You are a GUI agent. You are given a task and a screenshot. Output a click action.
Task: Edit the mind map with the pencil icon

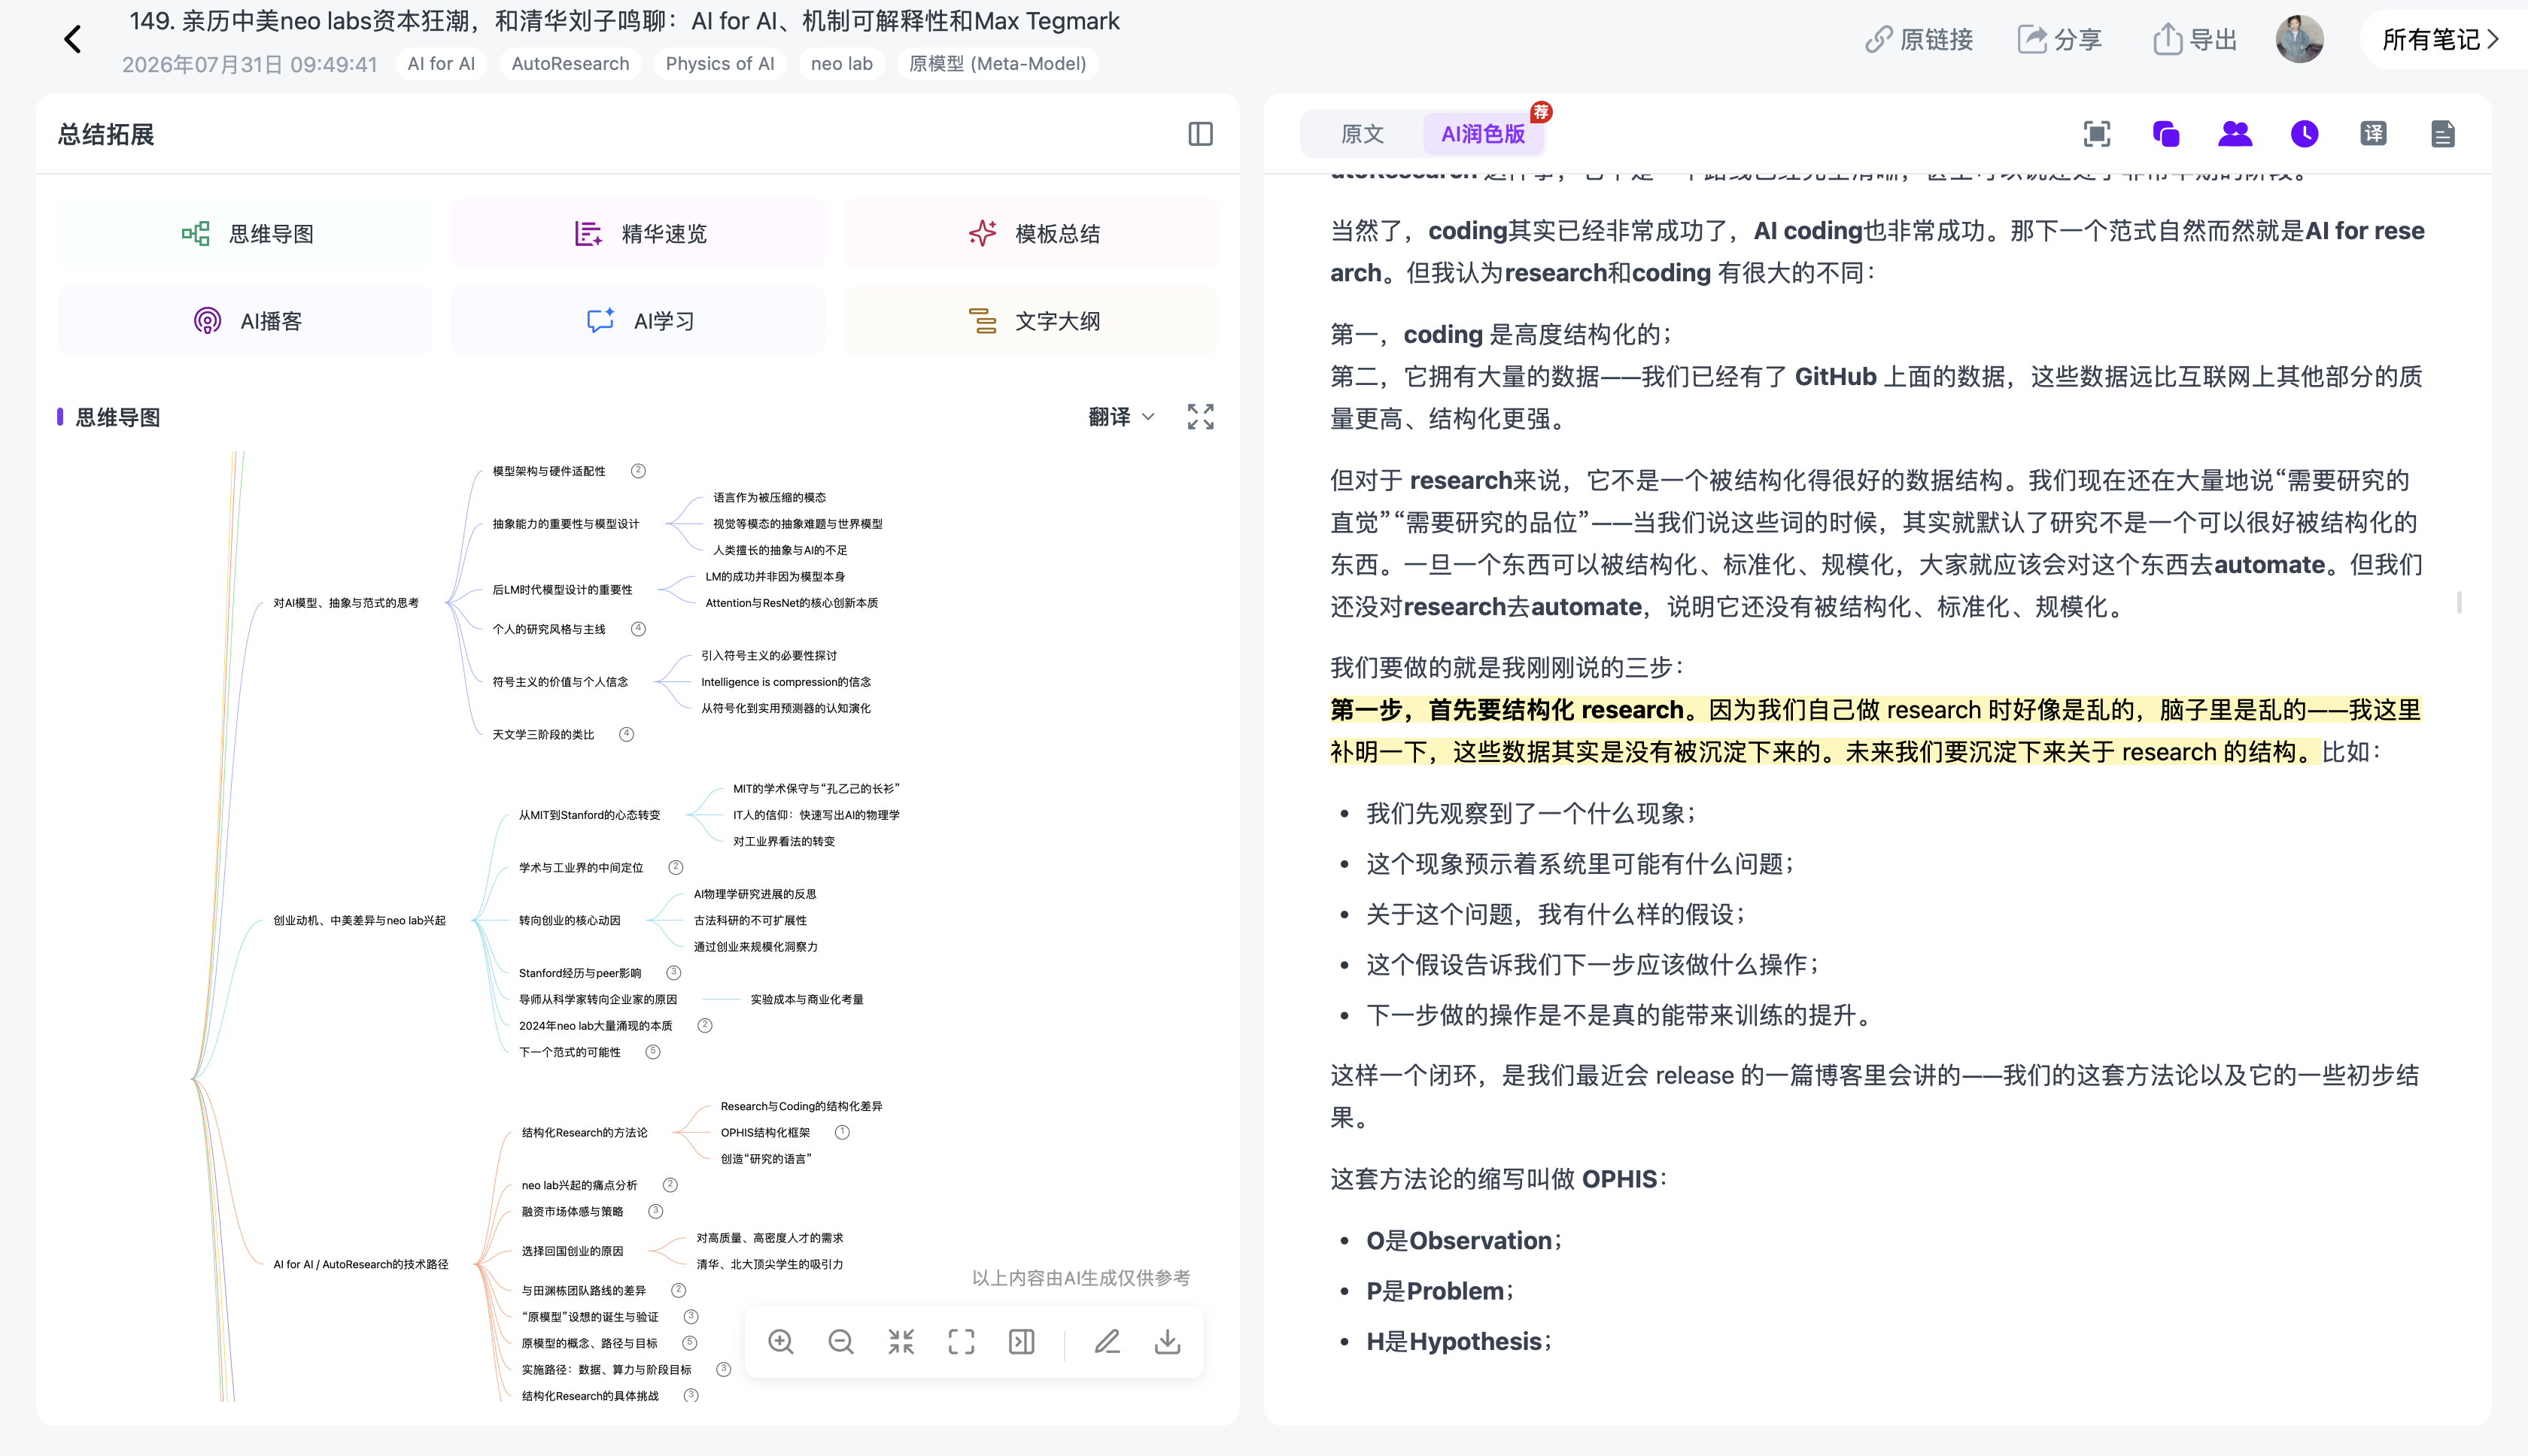(1108, 1342)
